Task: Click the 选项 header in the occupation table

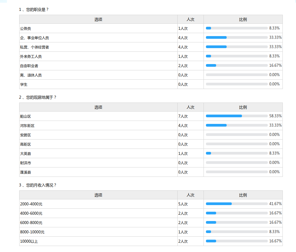Action: coord(98,20)
